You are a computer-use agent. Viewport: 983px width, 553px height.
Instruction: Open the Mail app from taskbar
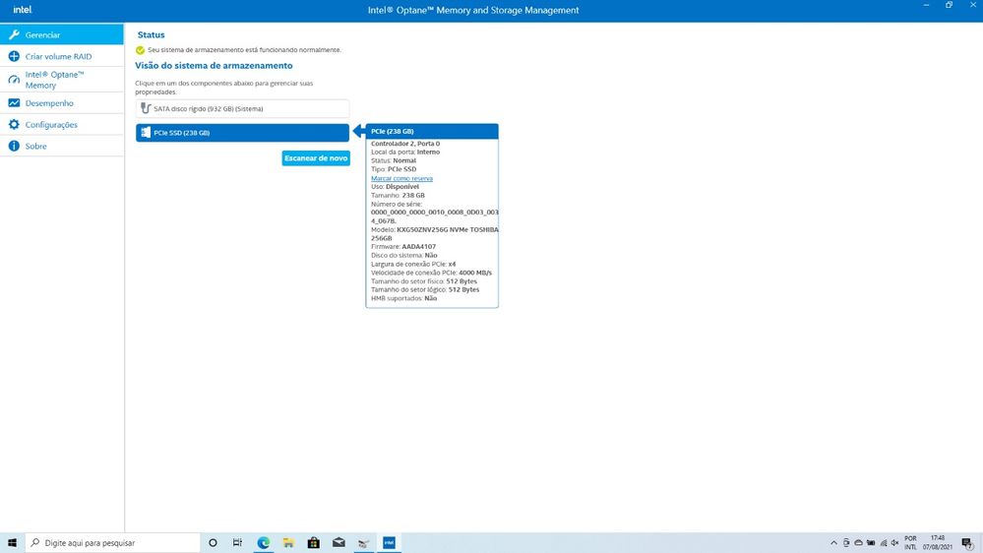[338, 542]
